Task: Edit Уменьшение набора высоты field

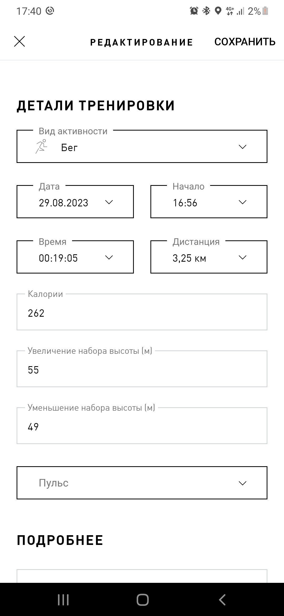Action: pyautogui.click(x=142, y=426)
